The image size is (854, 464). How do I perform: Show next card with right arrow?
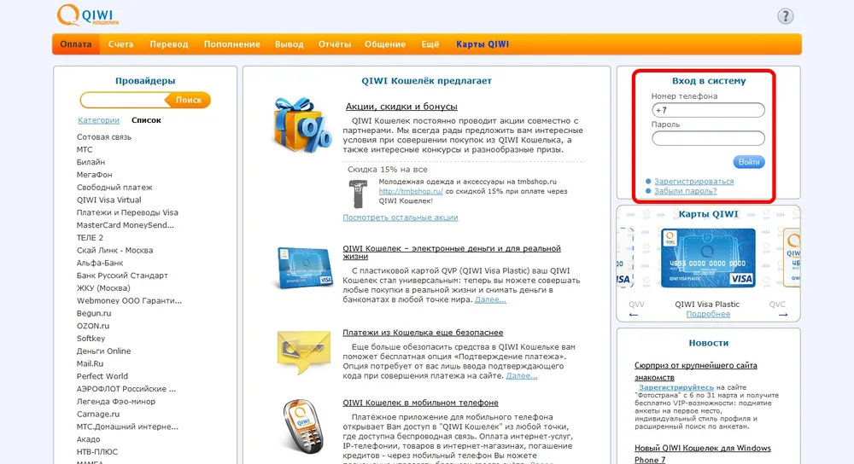click(x=776, y=314)
